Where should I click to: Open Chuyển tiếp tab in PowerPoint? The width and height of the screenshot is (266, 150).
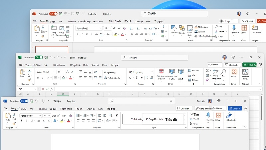84,21
